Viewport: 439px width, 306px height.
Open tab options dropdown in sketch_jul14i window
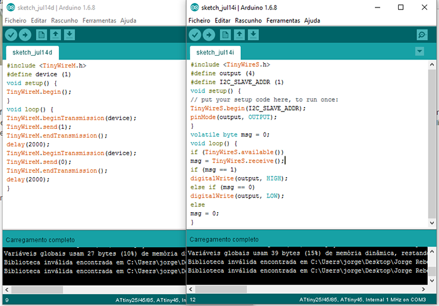tap(420, 51)
